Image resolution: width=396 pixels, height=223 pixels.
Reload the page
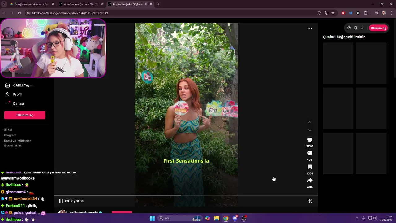(x=19, y=13)
